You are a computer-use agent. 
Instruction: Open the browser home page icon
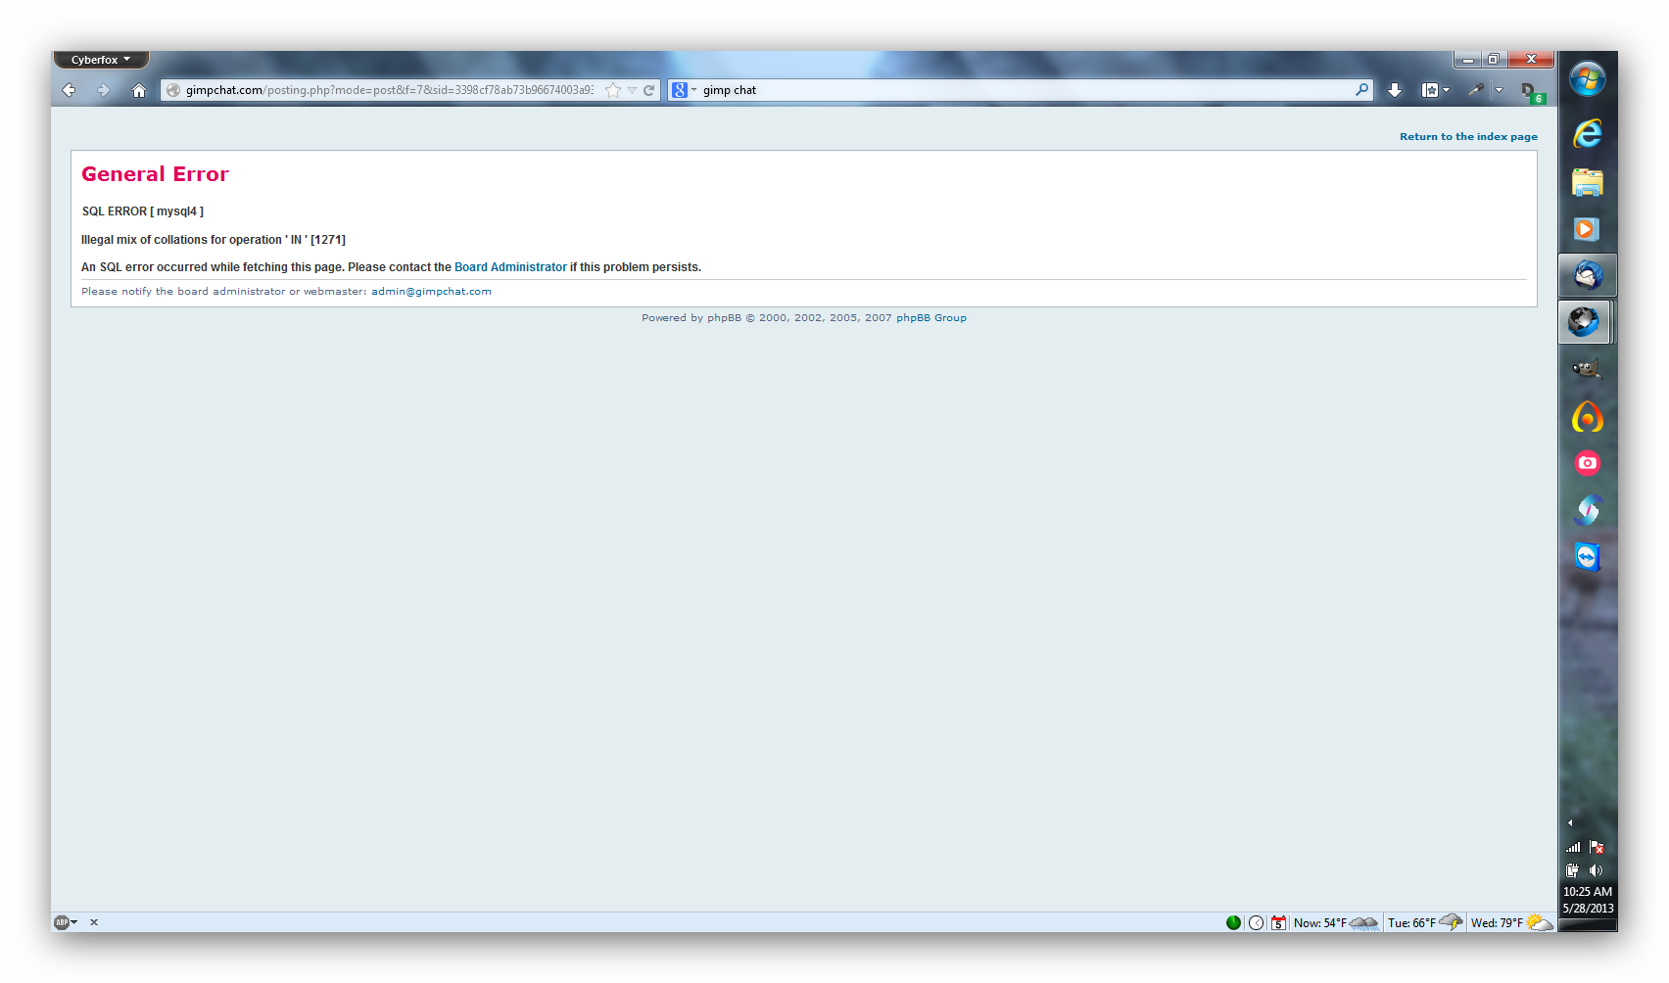139,90
